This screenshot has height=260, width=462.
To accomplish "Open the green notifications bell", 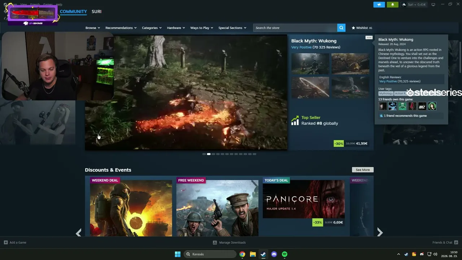I will (x=393, y=5).
